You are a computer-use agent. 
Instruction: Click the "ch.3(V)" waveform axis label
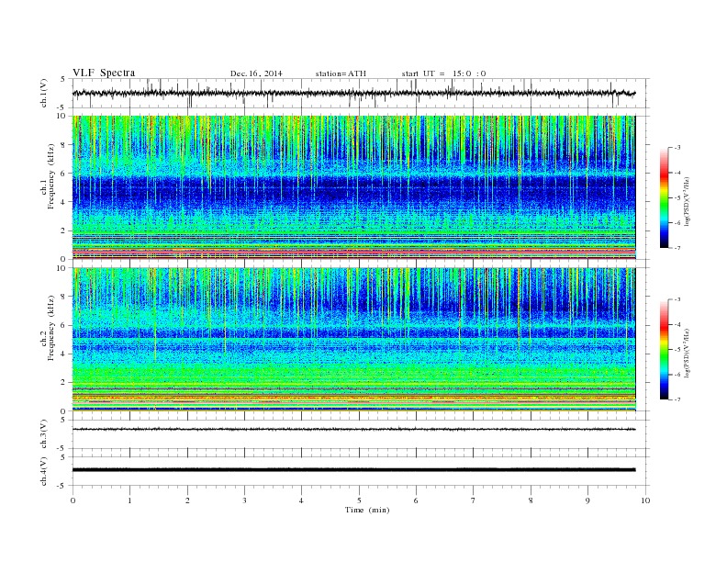click(x=44, y=434)
